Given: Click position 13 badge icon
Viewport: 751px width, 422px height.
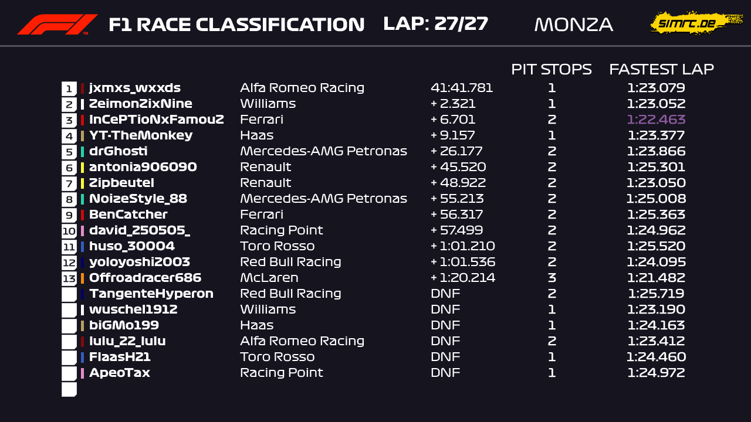Looking at the screenshot, I should pyautogui.click(x=69, y=278).
